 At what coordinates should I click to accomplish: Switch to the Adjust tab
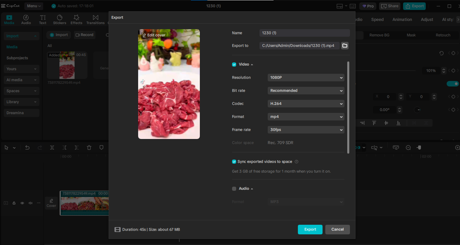coord(427,20)
